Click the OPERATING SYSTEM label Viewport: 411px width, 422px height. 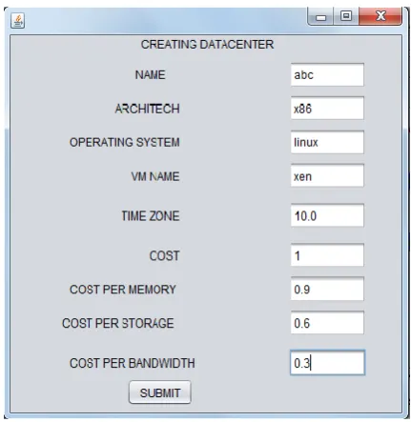tap(125, 142)
